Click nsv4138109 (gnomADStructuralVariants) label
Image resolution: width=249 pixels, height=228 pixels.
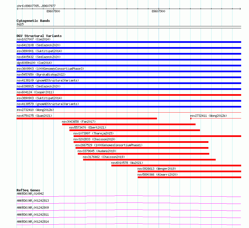click(48, 80)
